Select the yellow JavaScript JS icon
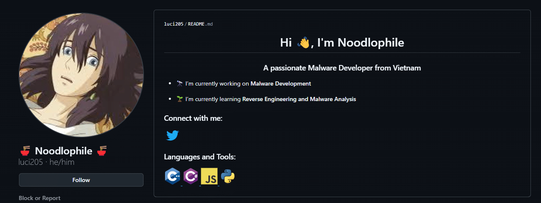This screenshot has height=203, width=541. [x=209, y=177]
